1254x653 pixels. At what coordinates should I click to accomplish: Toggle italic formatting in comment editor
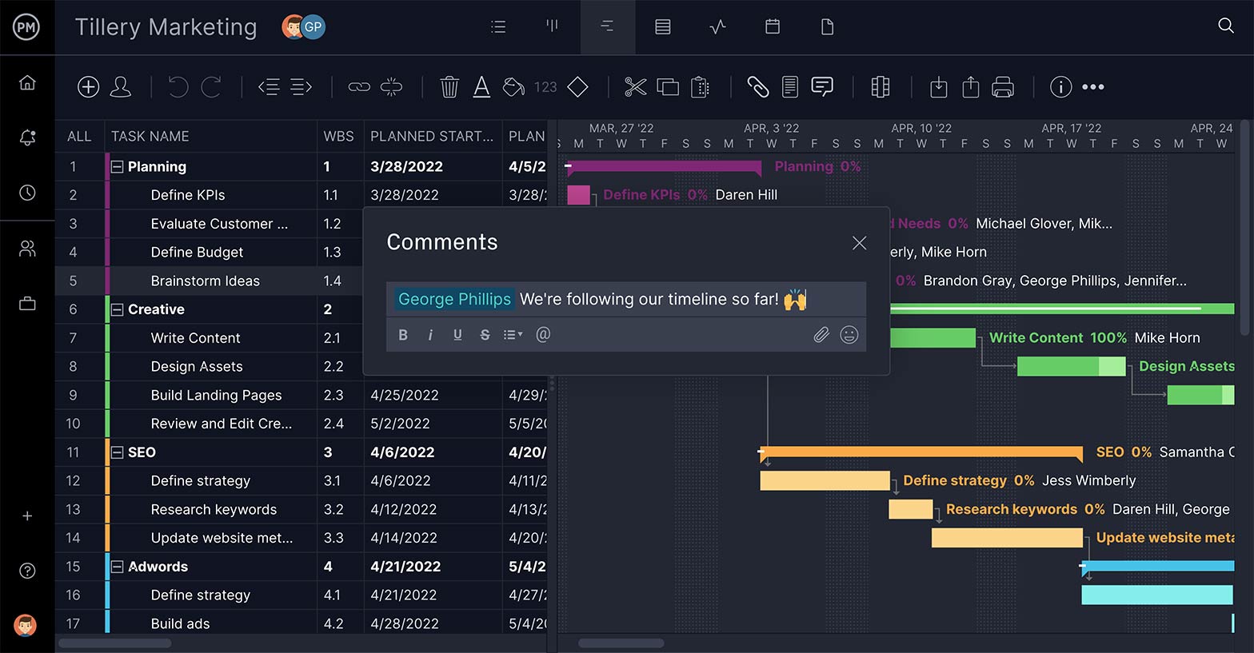click(x=430, y=335)
